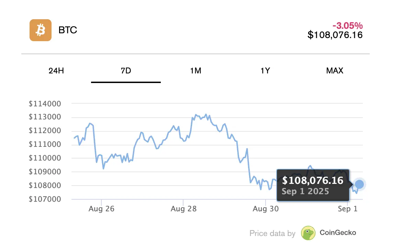
Task: Click the Aug 26 axis label
Action: pos(101,209)
